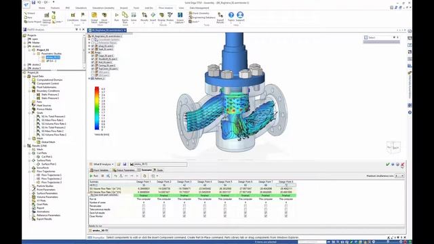This screenshot has width=434, height=244.
Task: Click the Goals flag ribbon icon
Action: point(83,17)
